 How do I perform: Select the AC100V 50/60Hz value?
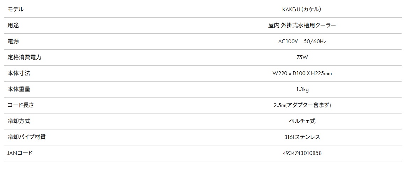(x=302, y=41)
